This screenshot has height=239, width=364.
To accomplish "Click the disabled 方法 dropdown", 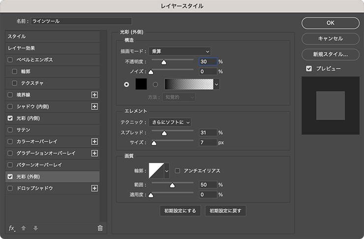I will click(179, 97).
